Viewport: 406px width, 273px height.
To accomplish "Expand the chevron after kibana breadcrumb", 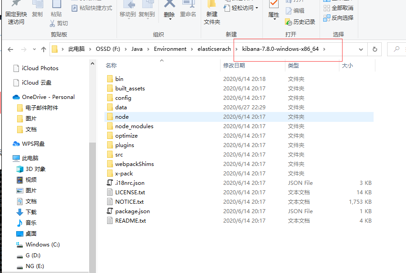I will point(324,49).
